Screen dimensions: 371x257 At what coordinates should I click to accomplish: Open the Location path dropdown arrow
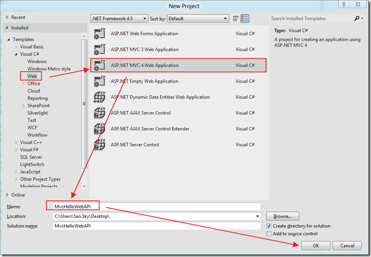click(257, 216)
